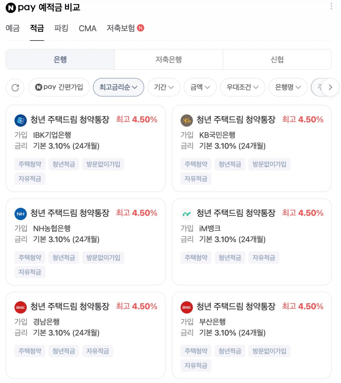Click the 경남은행 BNK logo
341x383 pixels.
[21, 307]
